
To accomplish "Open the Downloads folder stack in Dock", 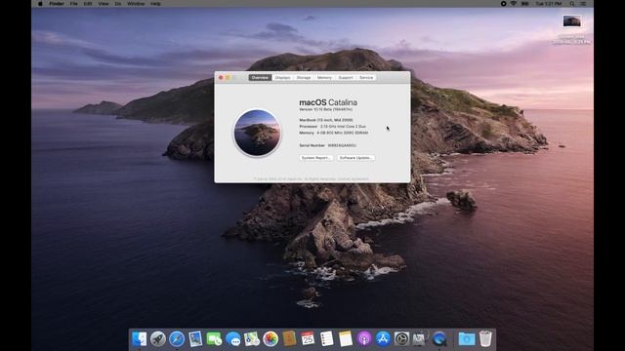I will pos(467,339).
